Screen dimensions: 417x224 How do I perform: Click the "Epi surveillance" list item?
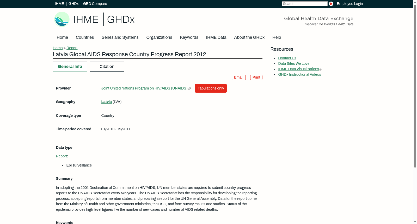[x=79, y=165]
